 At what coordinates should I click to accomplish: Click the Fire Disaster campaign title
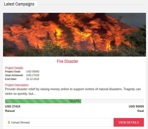(67, 61)
